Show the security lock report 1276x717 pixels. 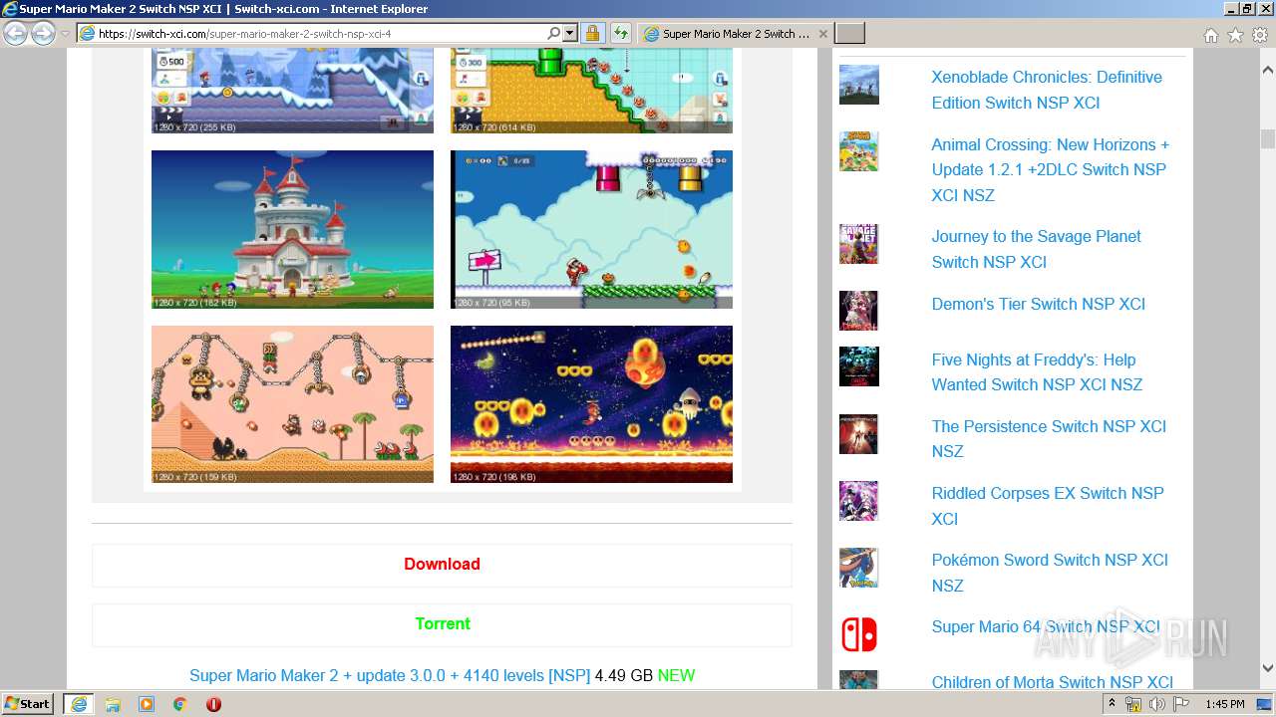tap(592, 33)
